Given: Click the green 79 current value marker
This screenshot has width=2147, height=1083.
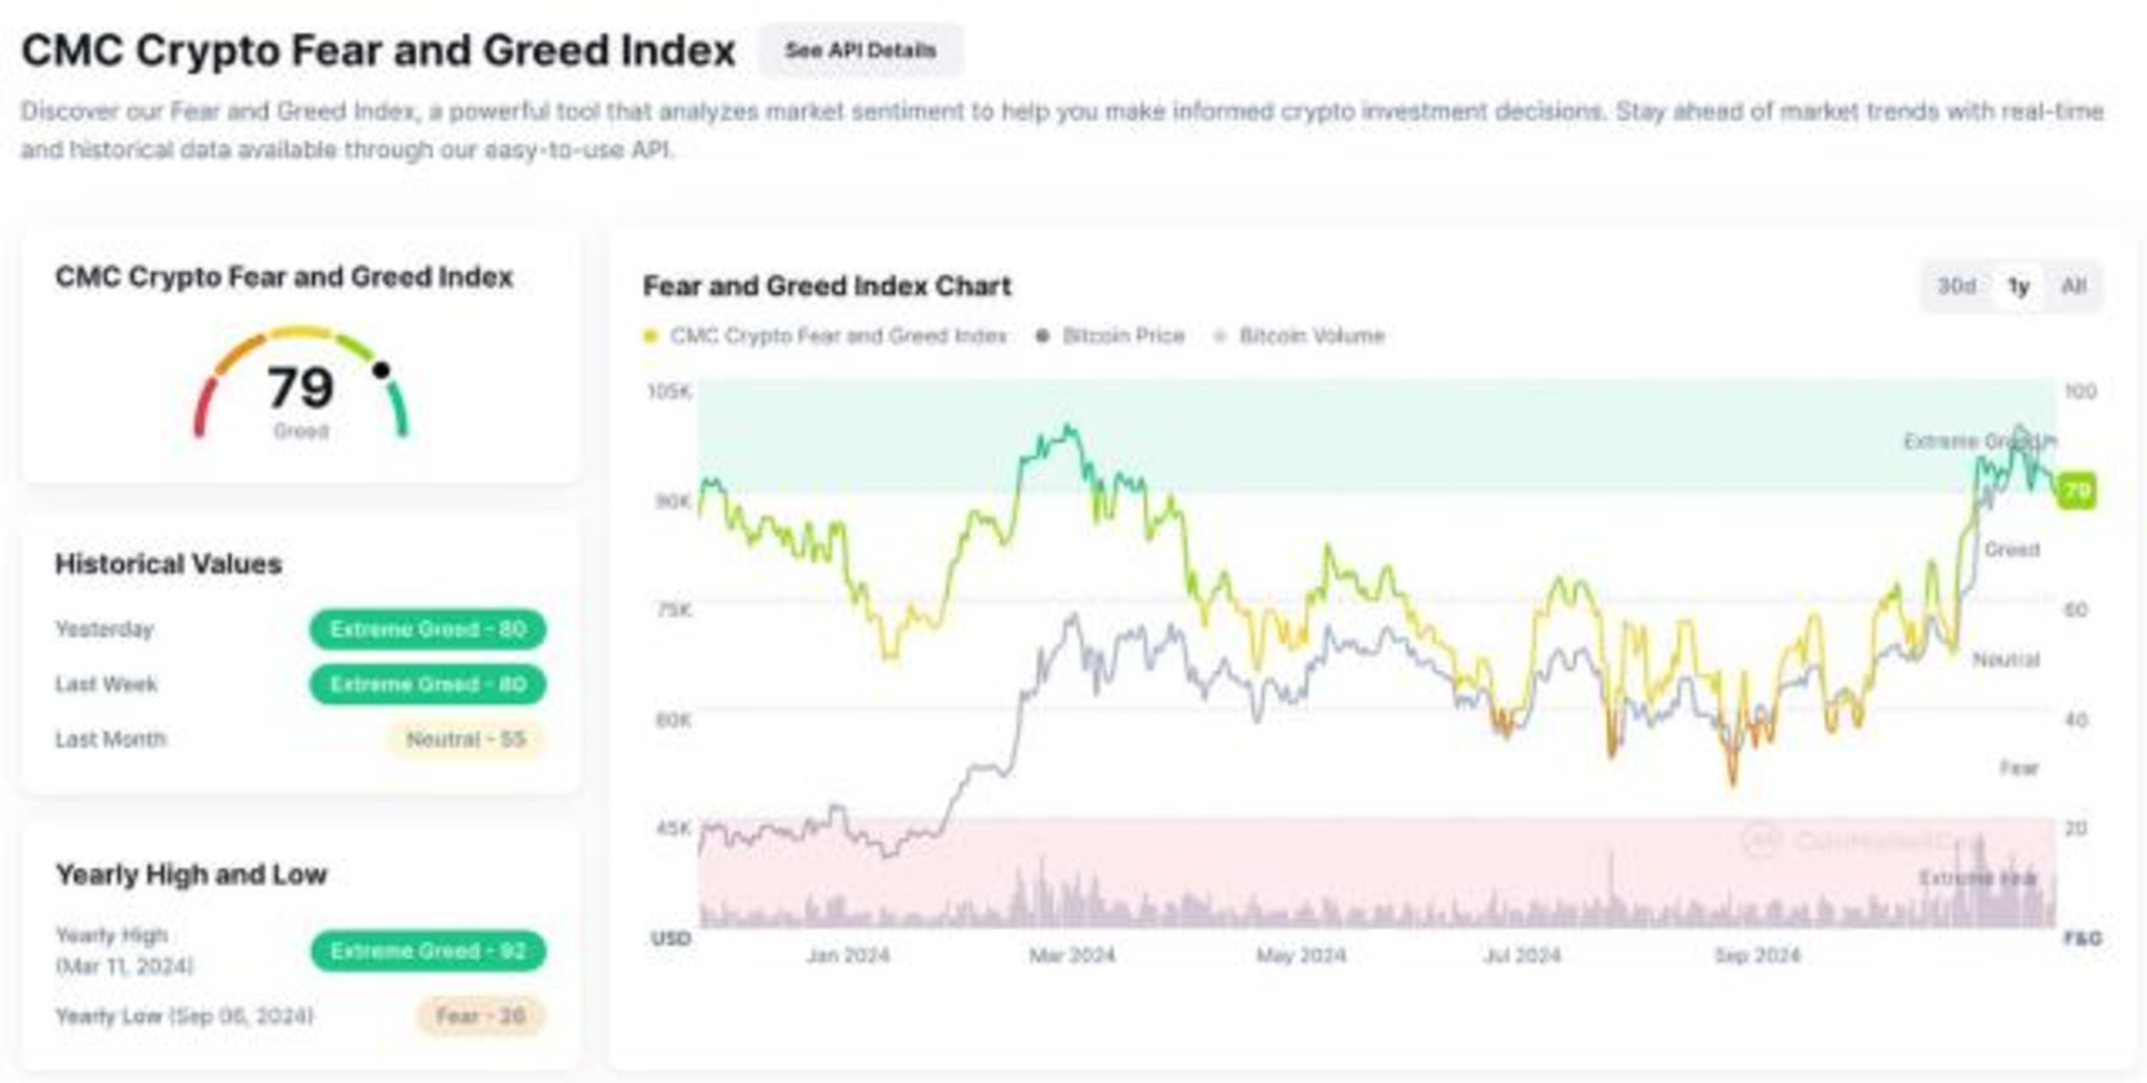Looking at the screenshot, I should pyautogui.click(x=2077, y=491).
